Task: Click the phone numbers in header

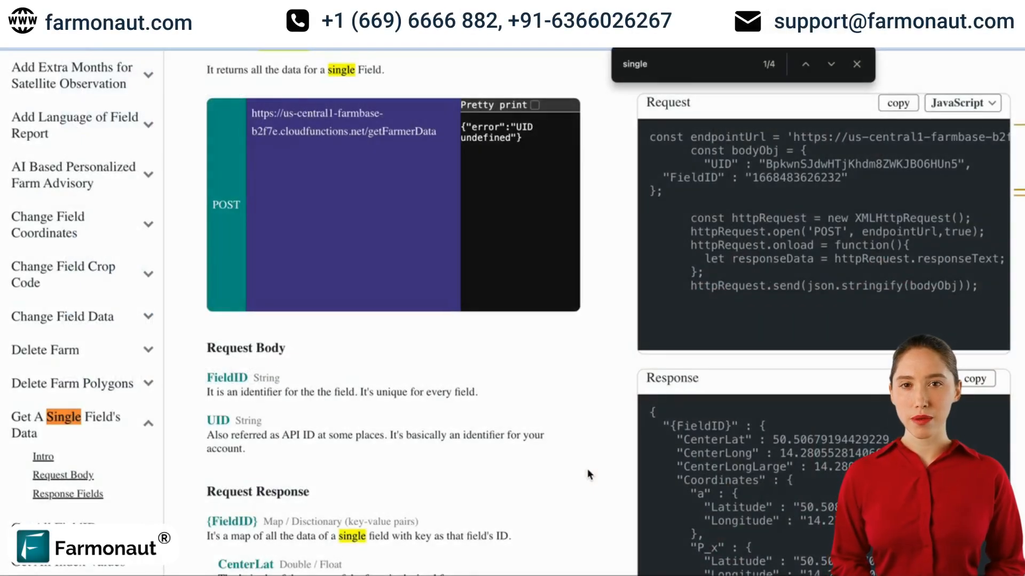Action: coord(496,21)
